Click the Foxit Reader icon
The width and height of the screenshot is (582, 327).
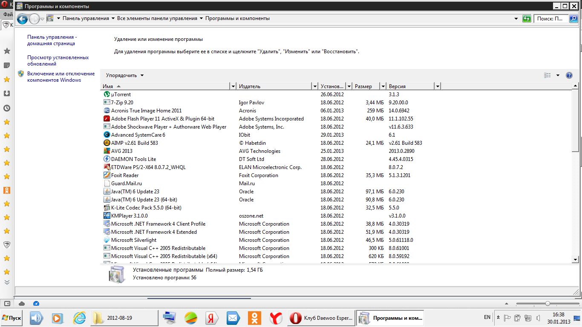107,175
